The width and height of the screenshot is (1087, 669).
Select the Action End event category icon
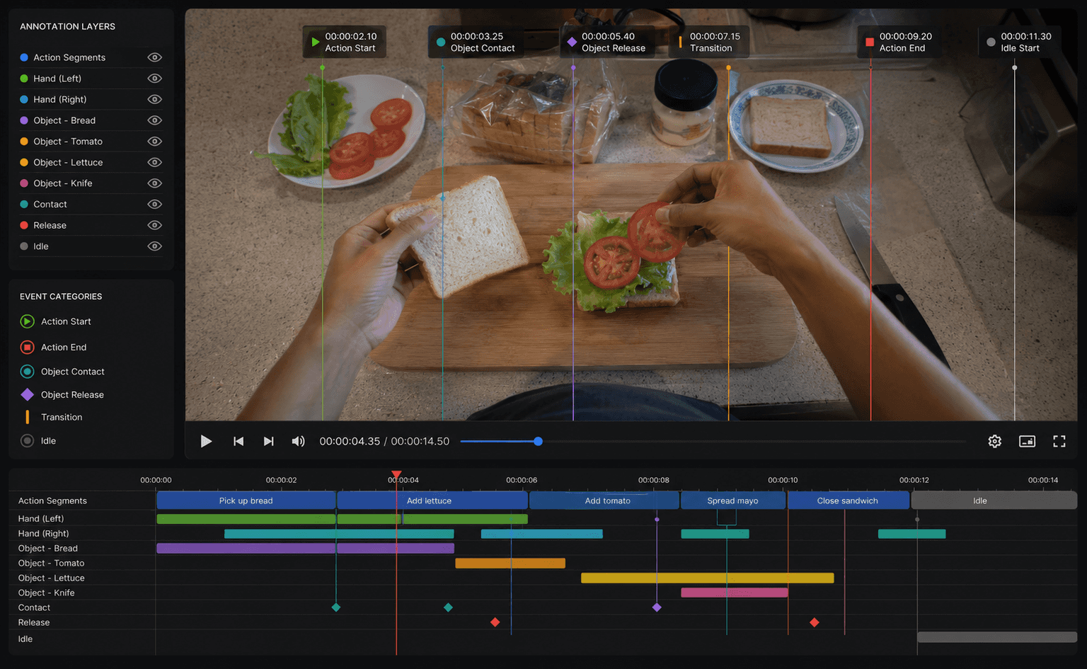[x=27, y=347]
